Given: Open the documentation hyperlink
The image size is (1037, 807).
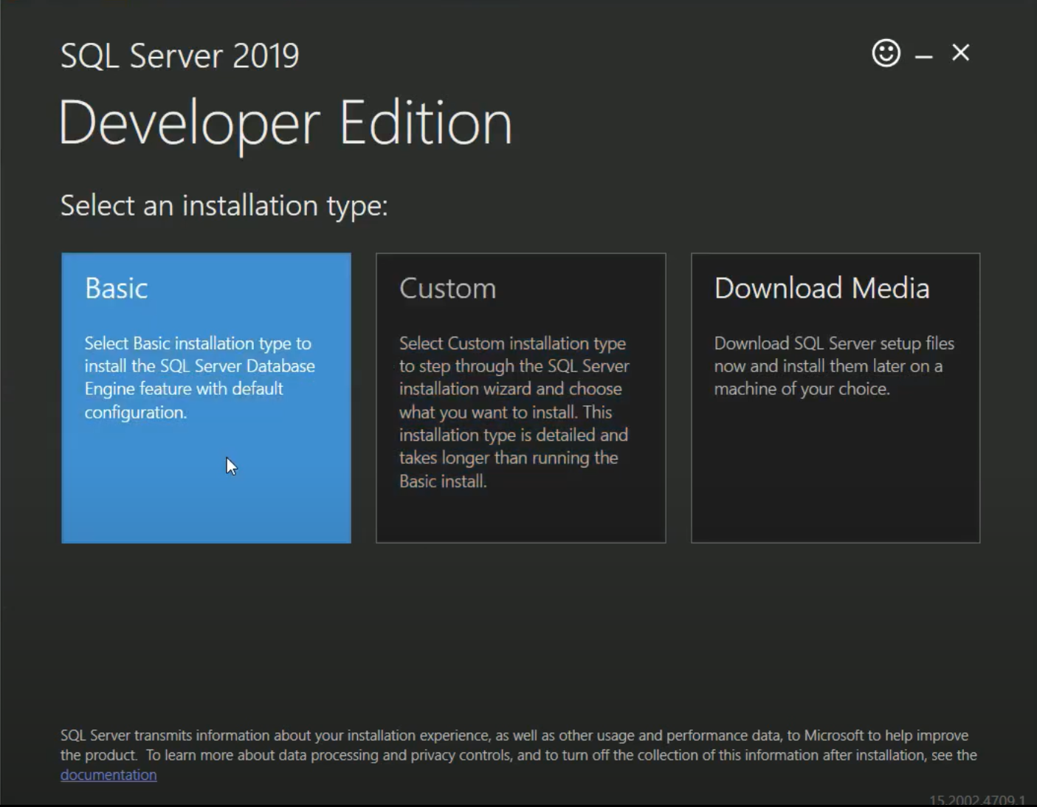Looking at the screenshot, I should pyautogui.click(x=108, y=775).
